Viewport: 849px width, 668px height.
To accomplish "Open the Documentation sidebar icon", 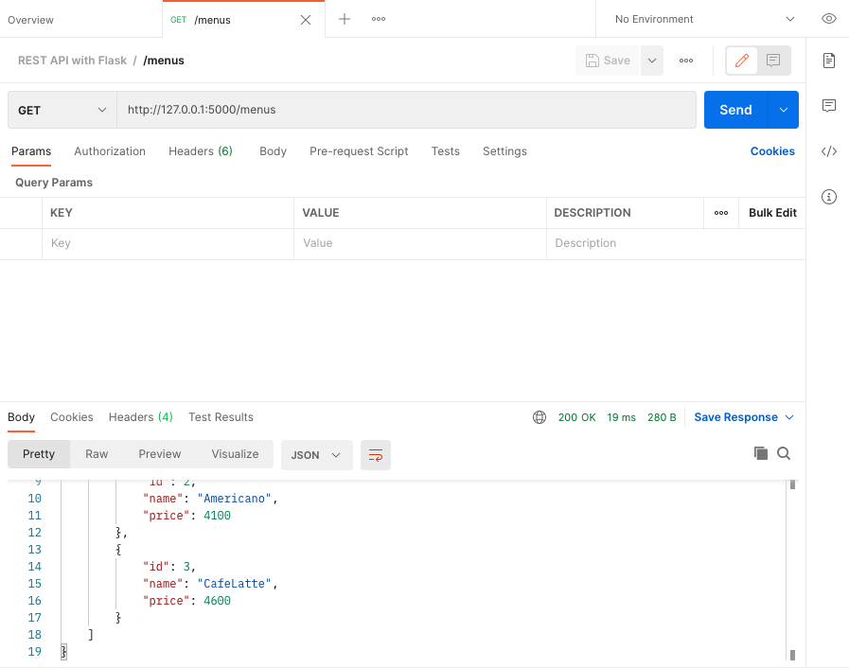I will [829, 61].
